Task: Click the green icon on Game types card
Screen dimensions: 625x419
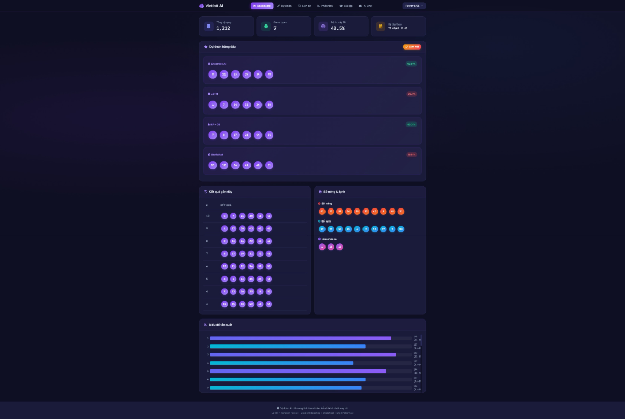Action: pos(266,26)
